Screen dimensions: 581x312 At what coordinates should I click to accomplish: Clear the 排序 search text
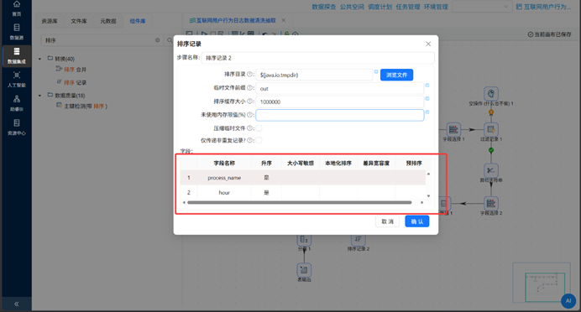pyautogui.click(x=158, y=40)
